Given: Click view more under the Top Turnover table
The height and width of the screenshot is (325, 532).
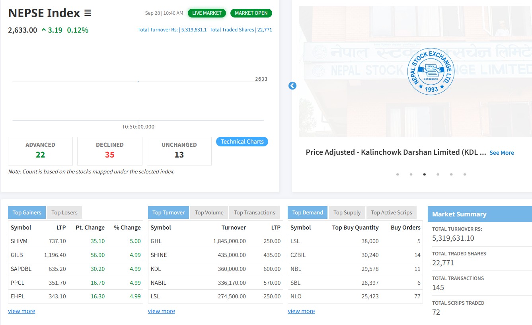Looking at the screenshot, I should coord(162,311).
